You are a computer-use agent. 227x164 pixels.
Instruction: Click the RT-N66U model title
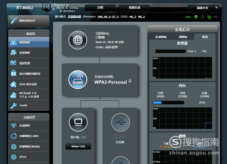pyautogui.click(x=25, y=8)
